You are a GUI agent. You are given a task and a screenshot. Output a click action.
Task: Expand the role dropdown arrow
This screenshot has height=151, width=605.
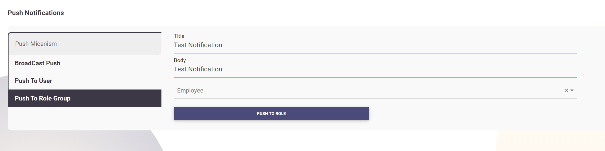tap(572, 91)
